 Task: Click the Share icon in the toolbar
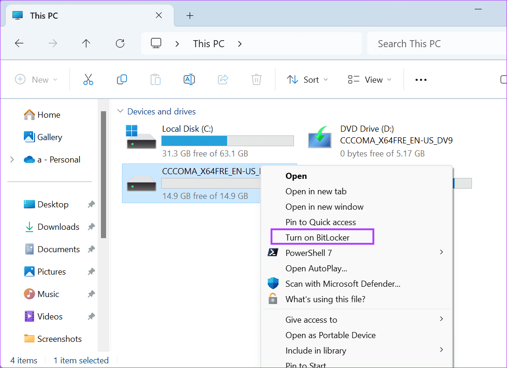click(x=223, y=79)
